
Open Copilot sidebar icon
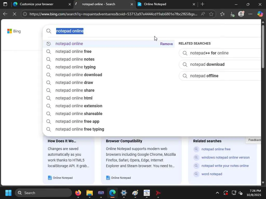[x=260, y=14]
